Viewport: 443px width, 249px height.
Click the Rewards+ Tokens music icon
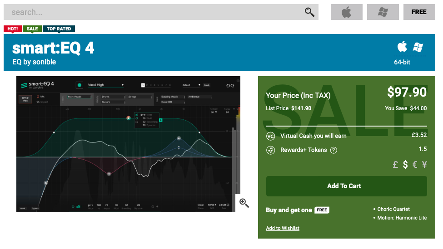pyautogui.click(x=271, y=150)
